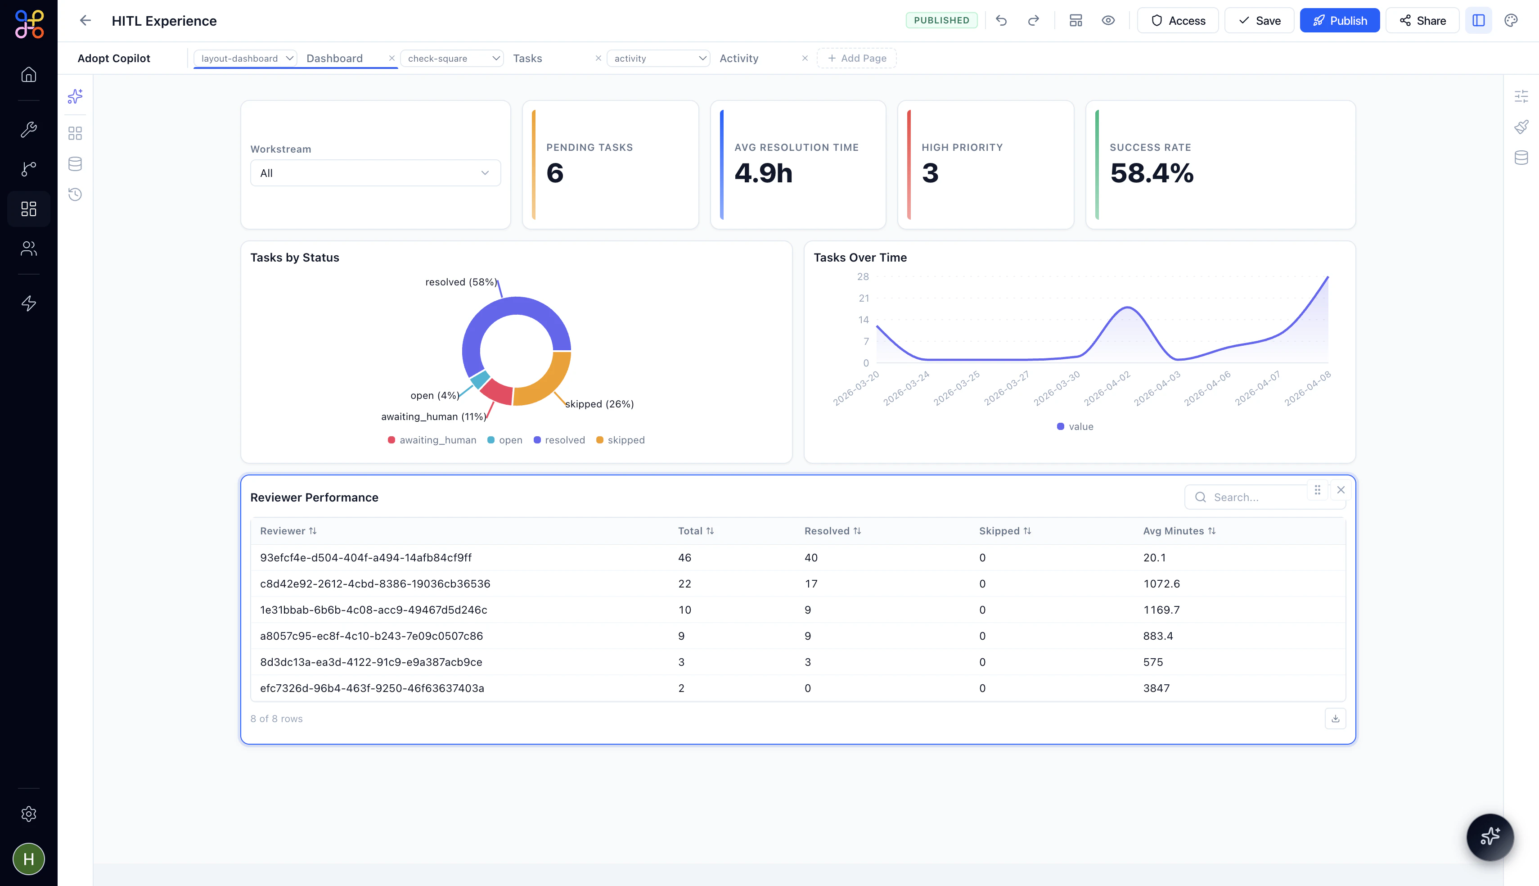Toggle the side panel layout button
This screenshot has height=886, width=1539.
point(1478,21)
